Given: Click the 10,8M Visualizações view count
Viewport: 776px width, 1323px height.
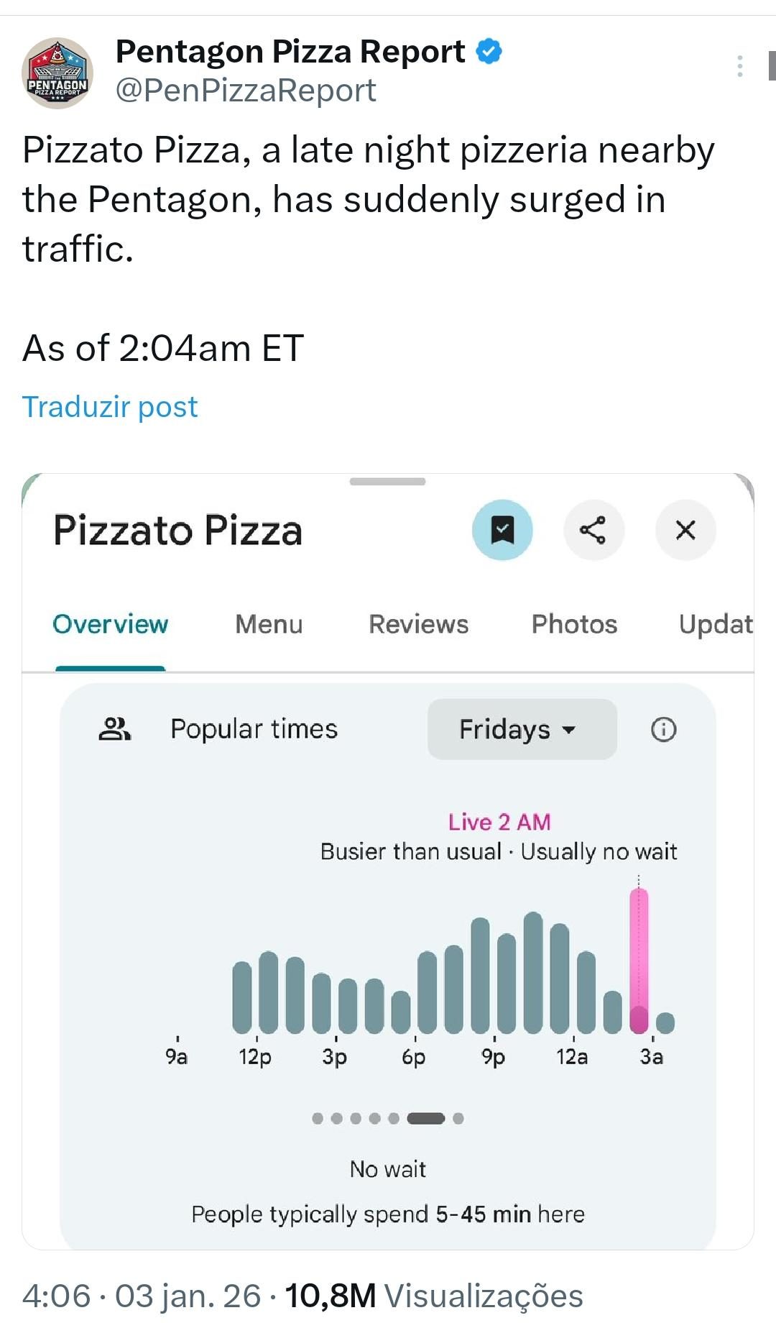Looking at the screenshot, I should click(x=433, y=1296).
